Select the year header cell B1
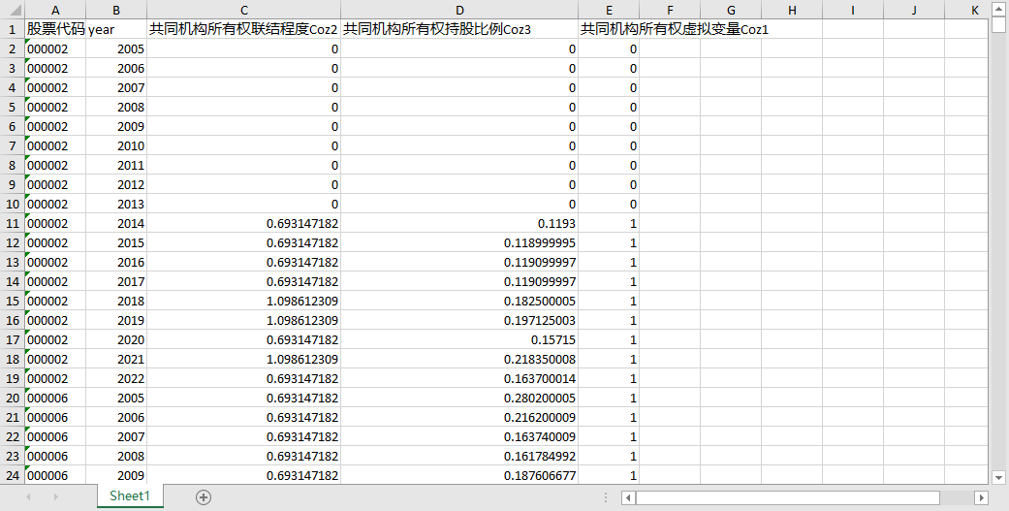Screen dimensions: 1009x511 coord(115,30)
